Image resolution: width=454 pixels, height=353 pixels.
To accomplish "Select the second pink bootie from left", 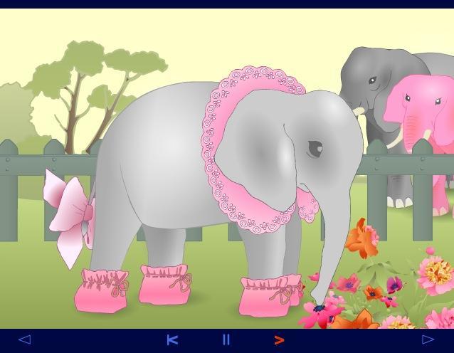I will click(x=164, y=283).
